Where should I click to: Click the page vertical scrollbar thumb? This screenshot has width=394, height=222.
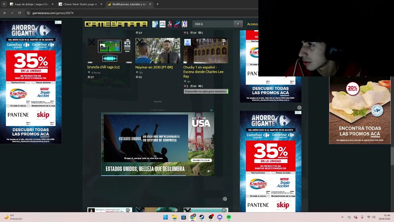coord(392,157)
